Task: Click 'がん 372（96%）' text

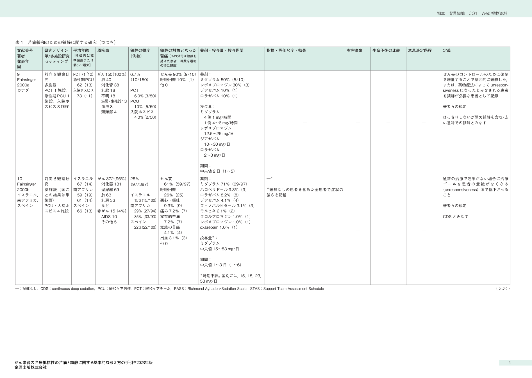Action: pyautogui.click(x=112, y=179)
